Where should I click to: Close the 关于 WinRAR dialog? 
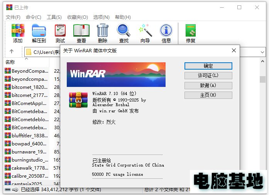[233, 50]
